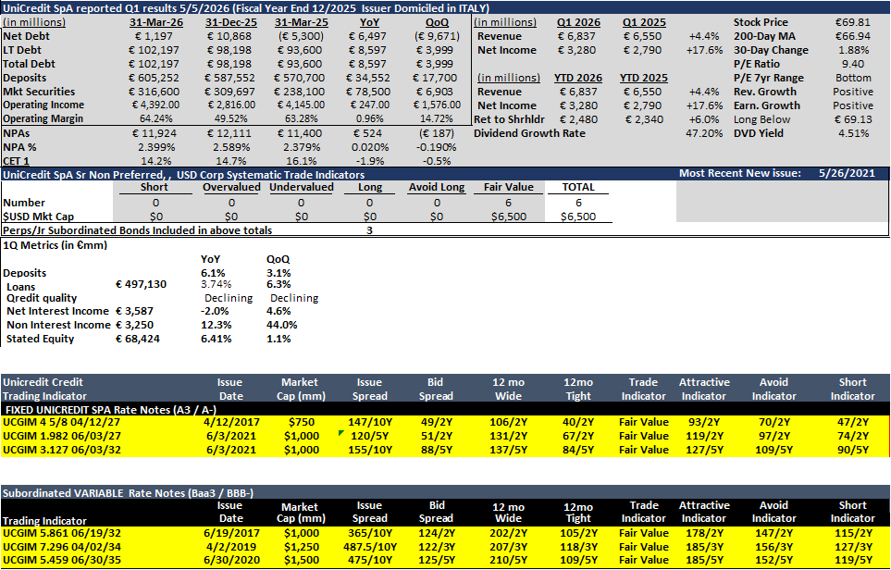
Task: Select the FIXED UNICREDIT SPA Rate Notes header
Action: (x=111, y=409)
